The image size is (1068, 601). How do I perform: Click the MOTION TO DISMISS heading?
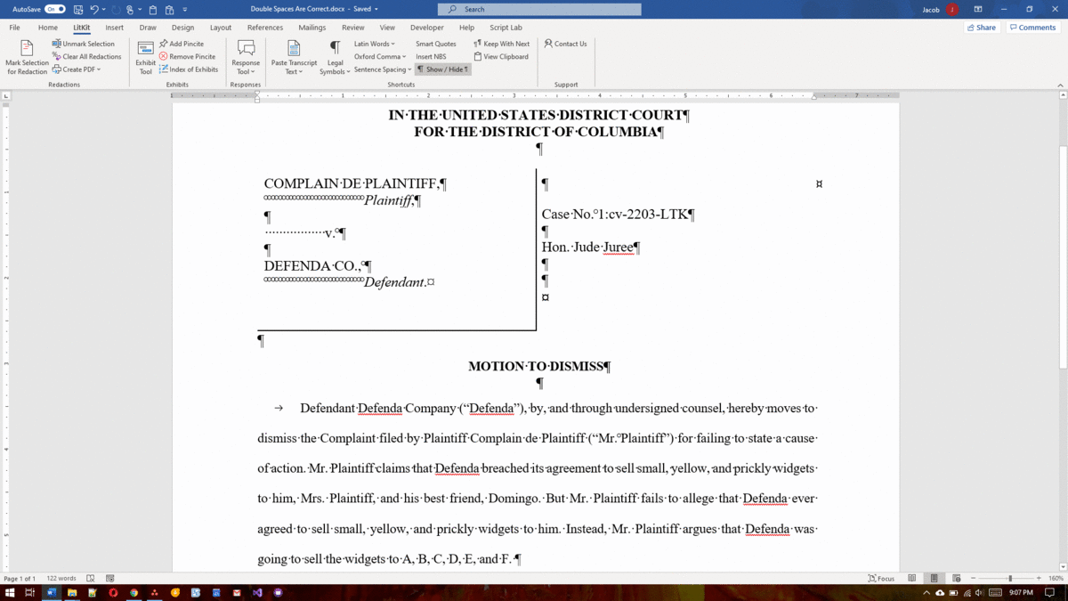[x=539, y=366]
